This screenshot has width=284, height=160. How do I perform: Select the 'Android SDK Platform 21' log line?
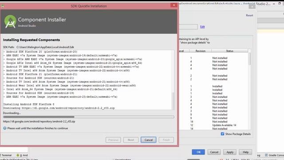coord(40,74)
